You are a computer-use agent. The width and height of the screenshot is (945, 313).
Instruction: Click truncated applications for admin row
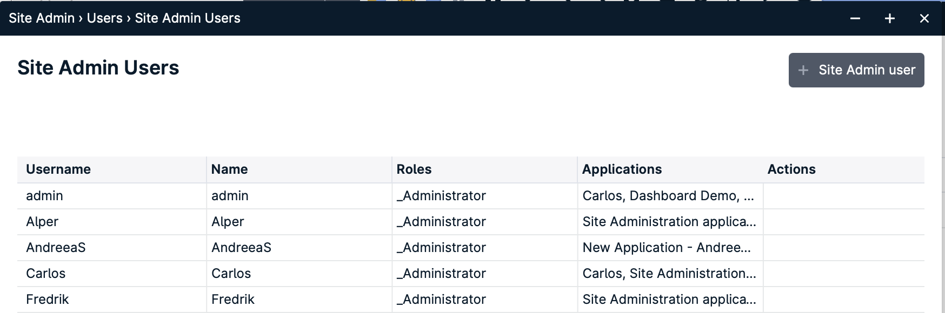pyautogui.click(x=668, y=196)
